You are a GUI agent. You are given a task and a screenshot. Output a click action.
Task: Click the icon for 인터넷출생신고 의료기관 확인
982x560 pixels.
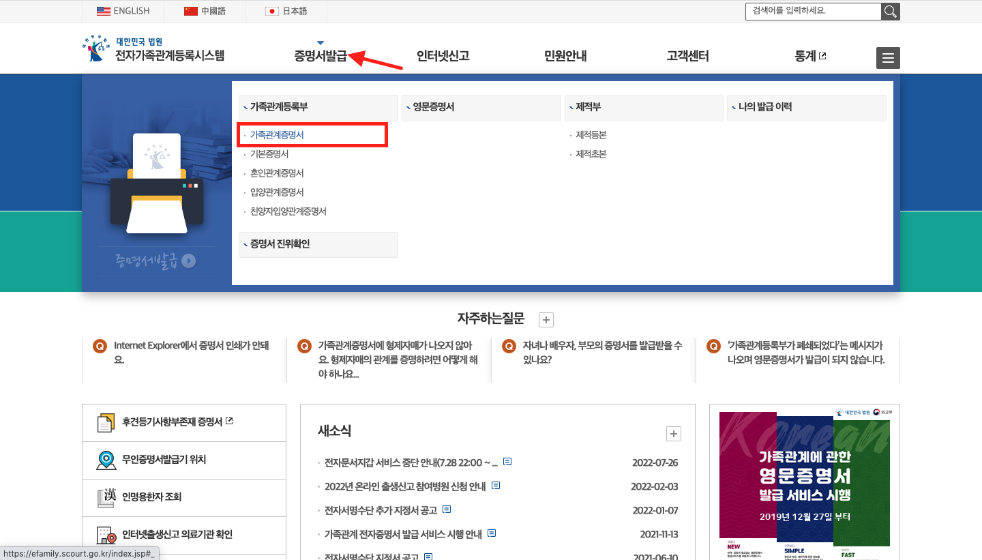(105, 535)
